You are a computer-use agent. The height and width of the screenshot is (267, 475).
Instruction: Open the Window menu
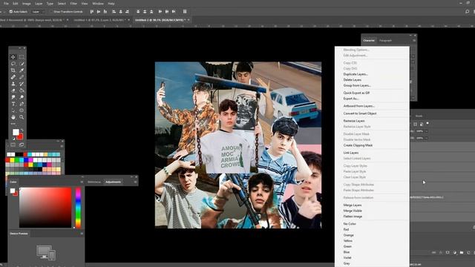pos(97,4)
